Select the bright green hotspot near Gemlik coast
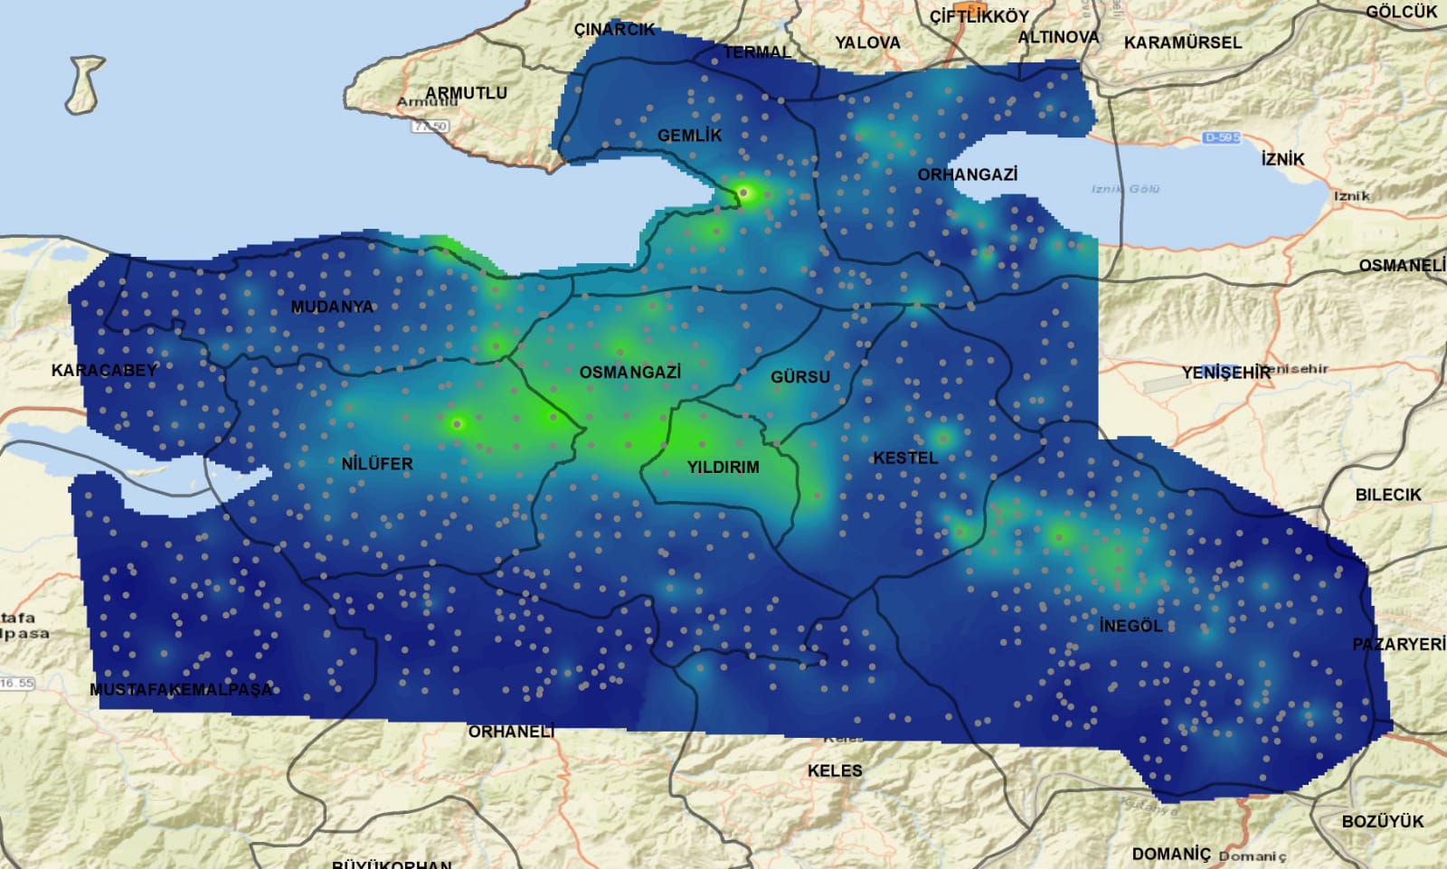Viewport: 1447px width, 869px height. [x=746, y=192]
